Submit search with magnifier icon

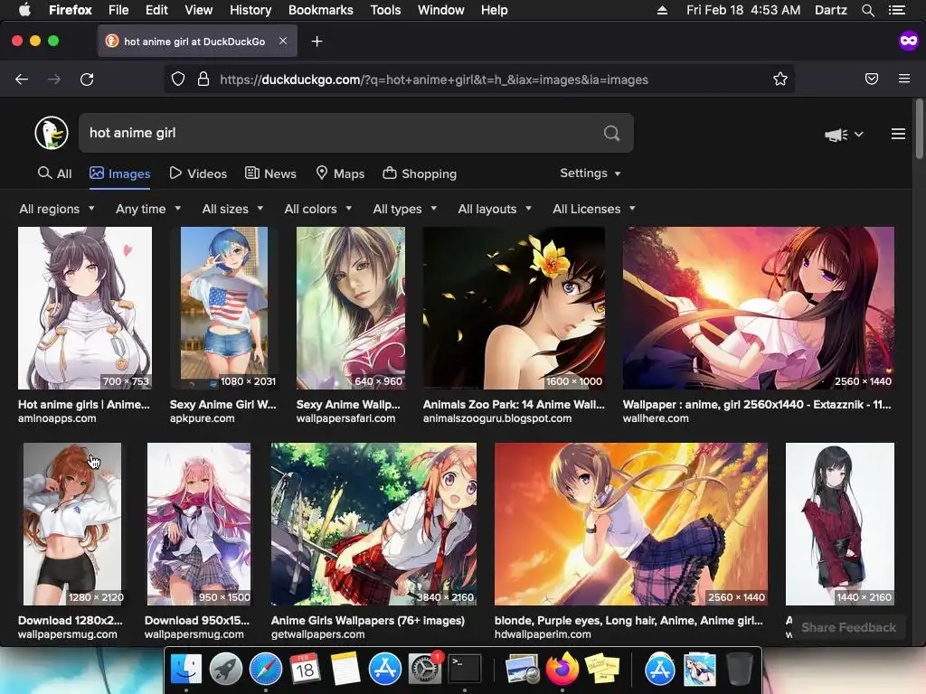612,133
